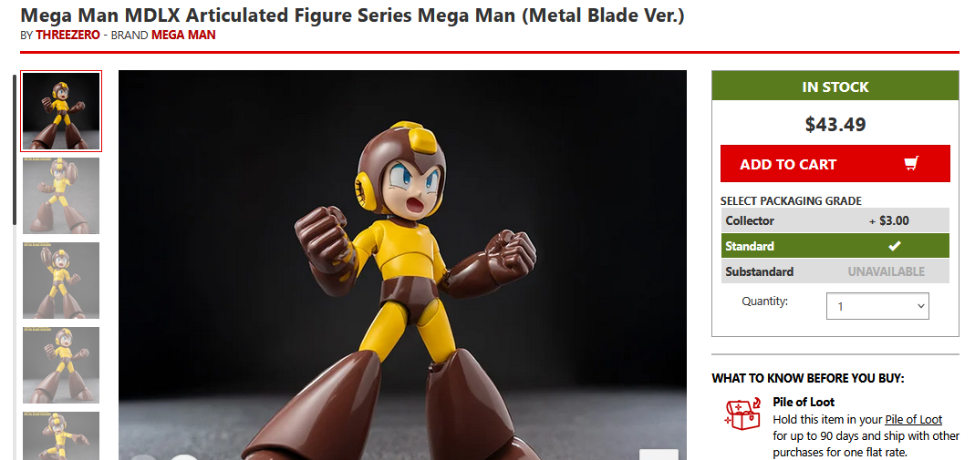Click the main Mega Man product image
This screenshot has width=975, height=460.
click(402, 265)
